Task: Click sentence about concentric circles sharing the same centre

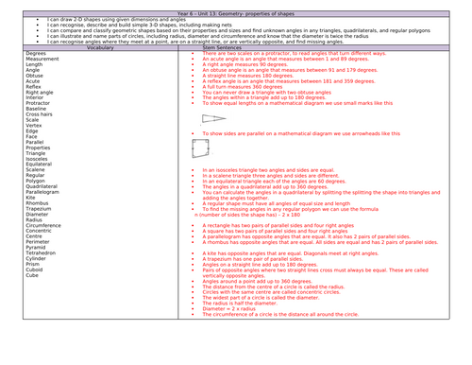Action: tap(271, 292)
